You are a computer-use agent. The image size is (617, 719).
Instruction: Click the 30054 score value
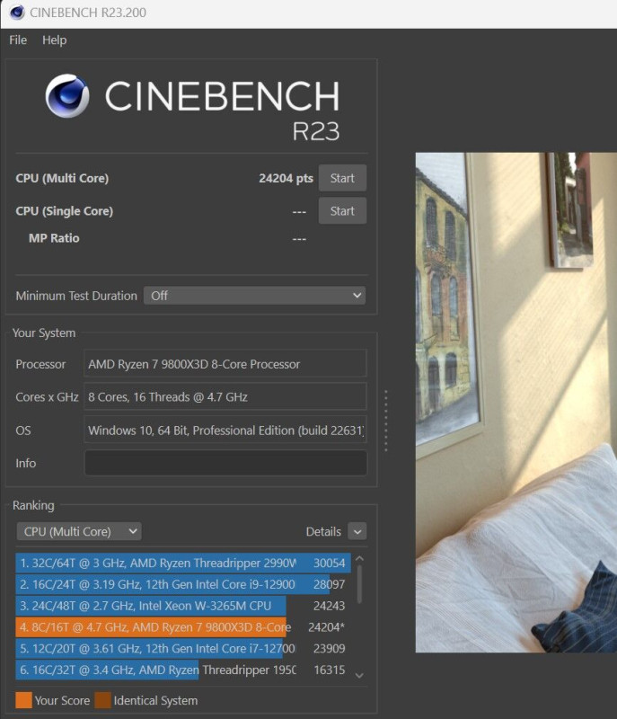pos(330,563)
